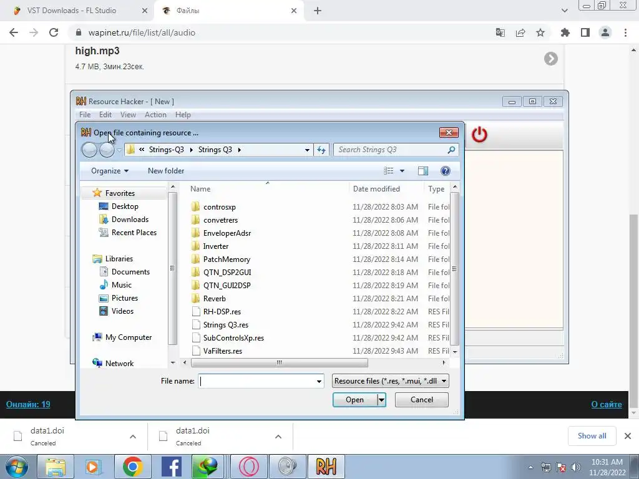Click Show all downloads button
The height and width of the screenshot is (479, 639).
pyautogui.click(x=592, y=436)
